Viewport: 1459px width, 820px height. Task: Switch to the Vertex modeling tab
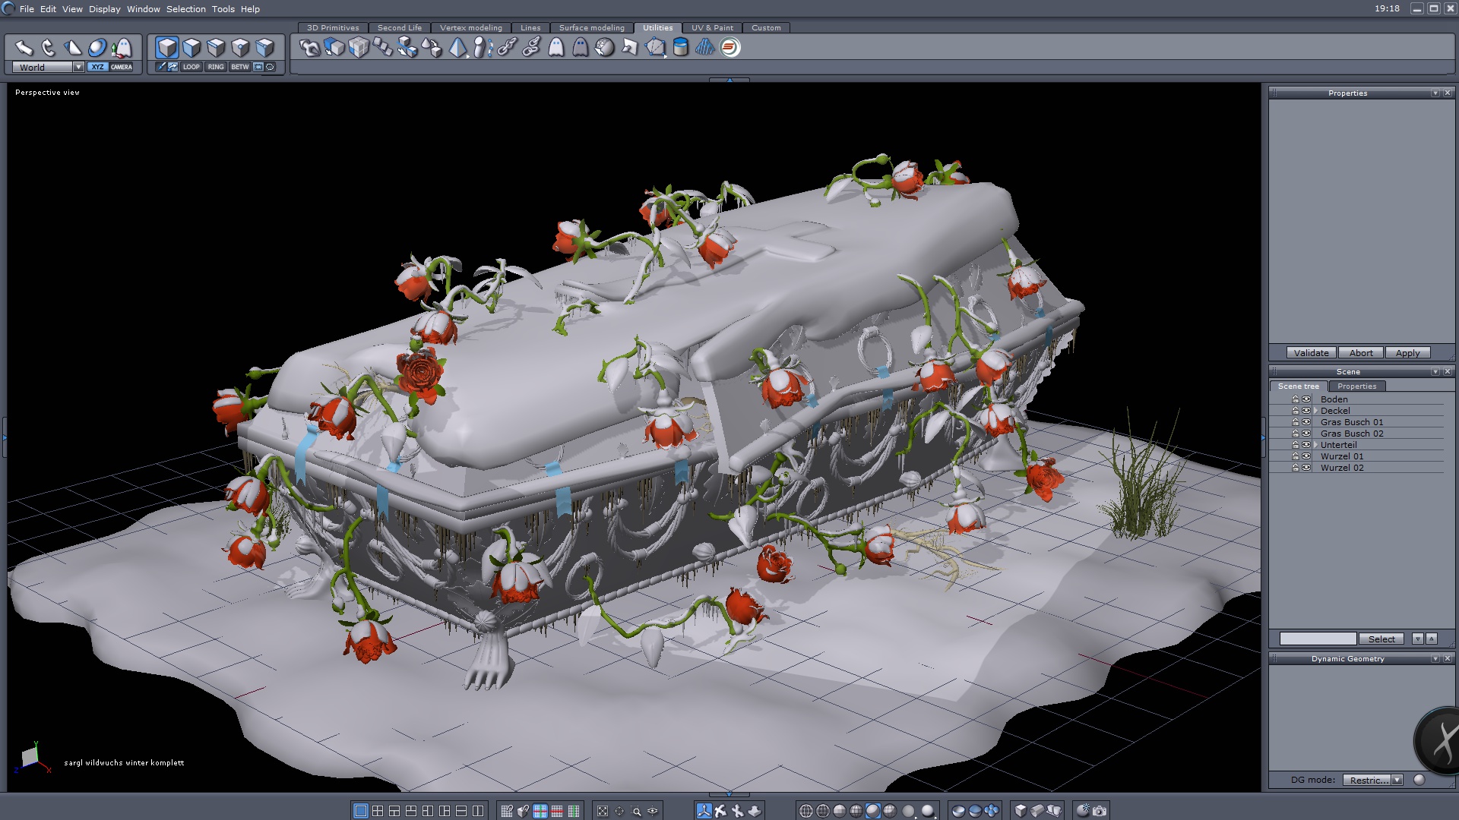(470, 28)
